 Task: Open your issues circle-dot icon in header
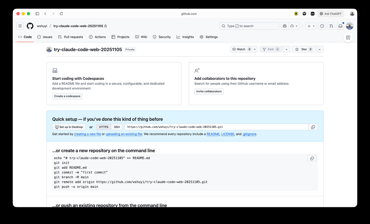tap(322, 26)
